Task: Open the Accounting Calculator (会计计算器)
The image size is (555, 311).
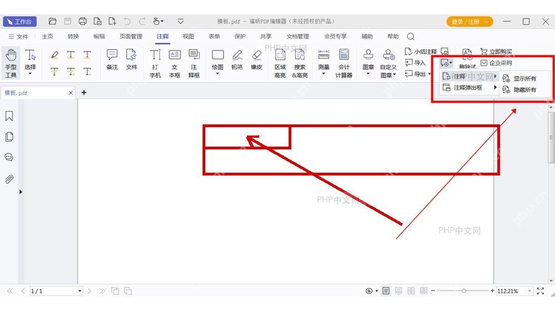Action: click(x=344, y=63)
